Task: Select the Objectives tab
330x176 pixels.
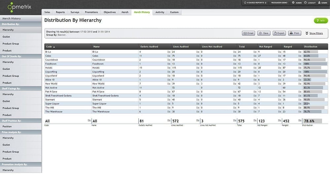Action: click(110, 12)
